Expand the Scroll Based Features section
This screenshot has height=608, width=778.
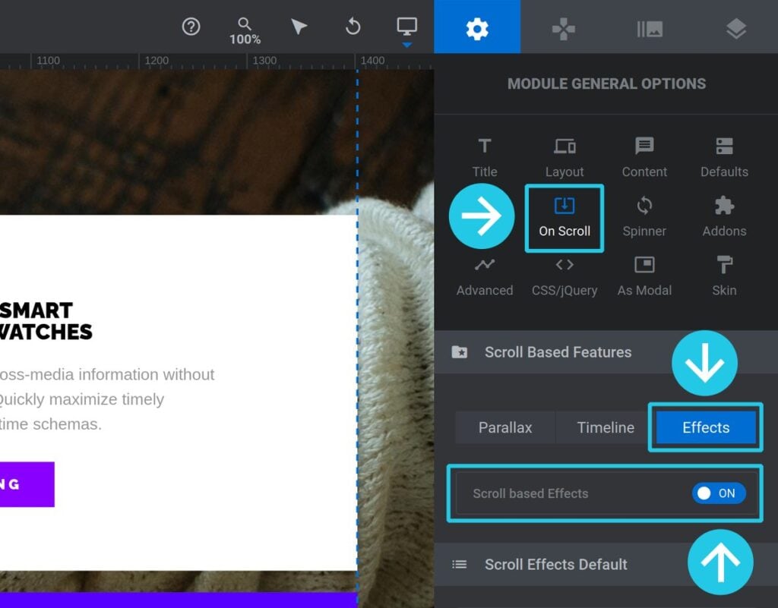coord(558,352)
